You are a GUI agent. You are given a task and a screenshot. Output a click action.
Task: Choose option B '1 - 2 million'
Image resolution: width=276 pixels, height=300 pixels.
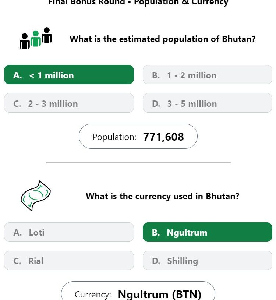click(x=207, y=75)
